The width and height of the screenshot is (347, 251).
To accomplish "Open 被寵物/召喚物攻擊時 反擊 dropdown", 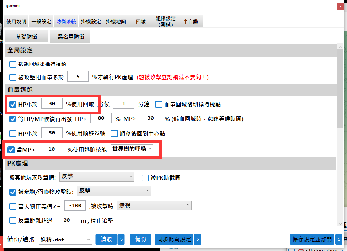I will coord(114,191).
